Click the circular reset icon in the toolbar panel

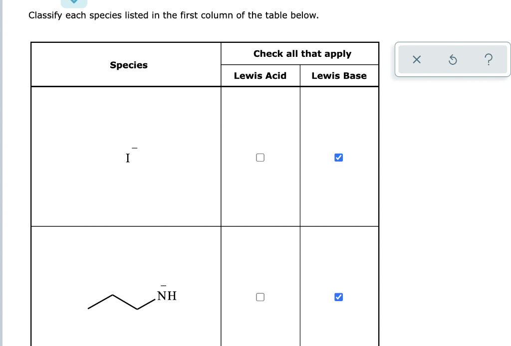pos(452,59)
